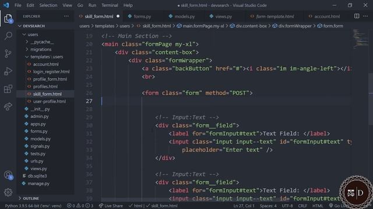Screen dimensions: 373x209
Task: Open the Source Control view
Action: pyautogui.click(x=8, y=53)
